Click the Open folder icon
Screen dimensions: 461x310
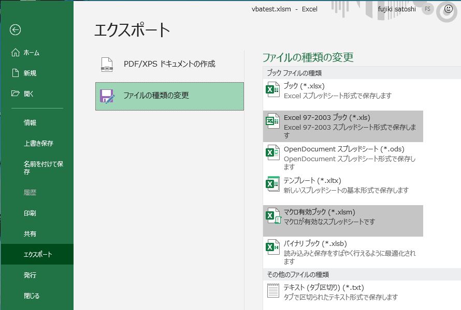pos(16,94)
